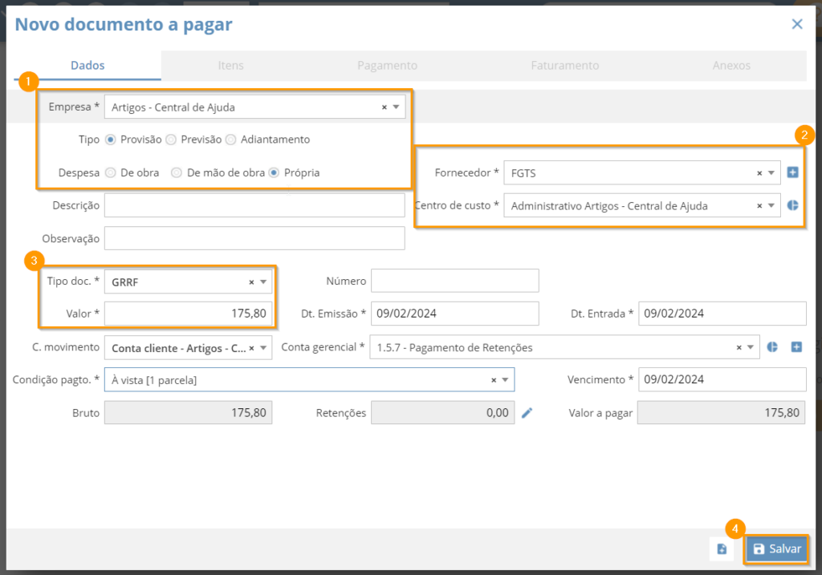Click pencil icon to edit Retenções
Screen dimensions: 822x575
point(527,413)
